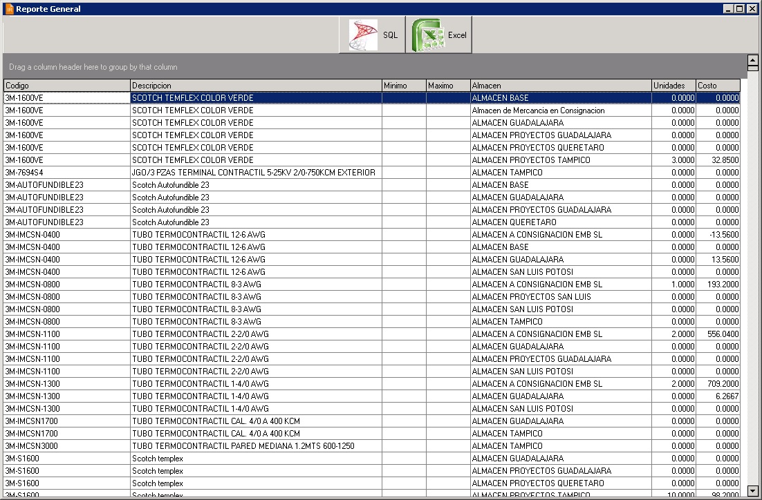Image resolution: width=762 pixels, height=500 pixels.
Task: Click the Maximo column header
Action: click(x=447, y=86)
